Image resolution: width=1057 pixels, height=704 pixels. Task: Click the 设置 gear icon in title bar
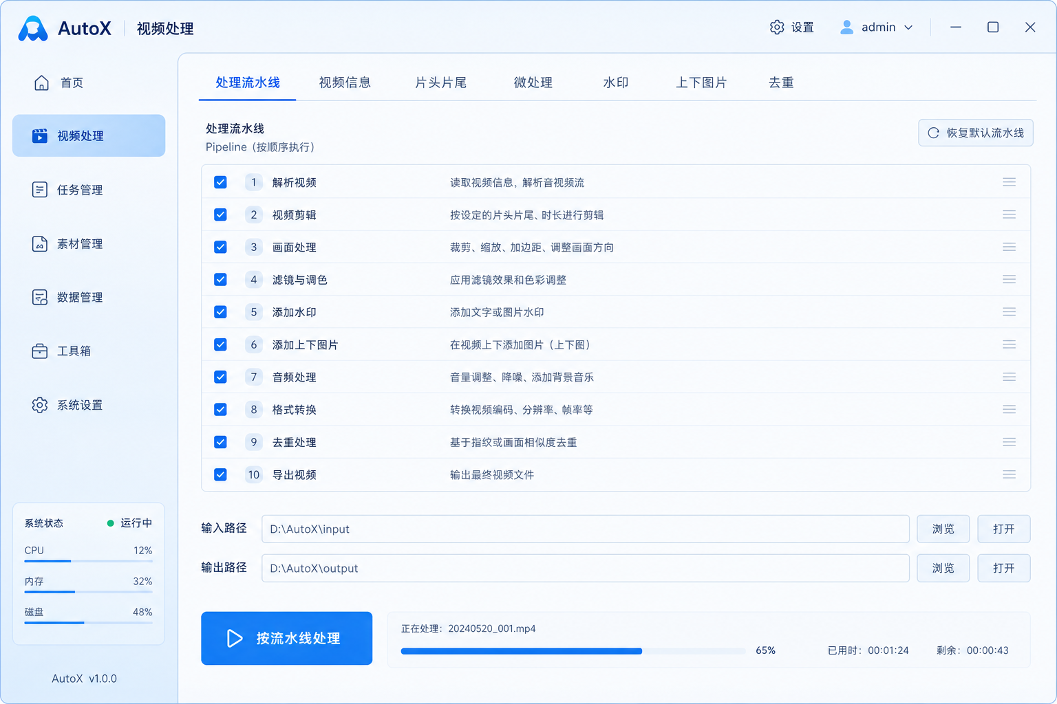[777, 27]
